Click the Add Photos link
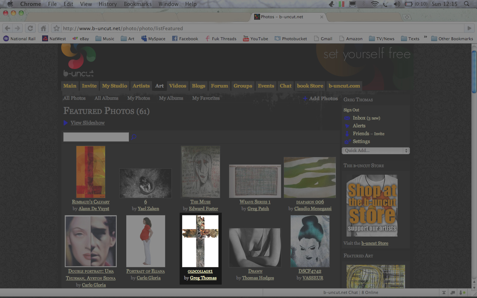The width and height of the screenshot is (477, 298). tap(323, 98)
